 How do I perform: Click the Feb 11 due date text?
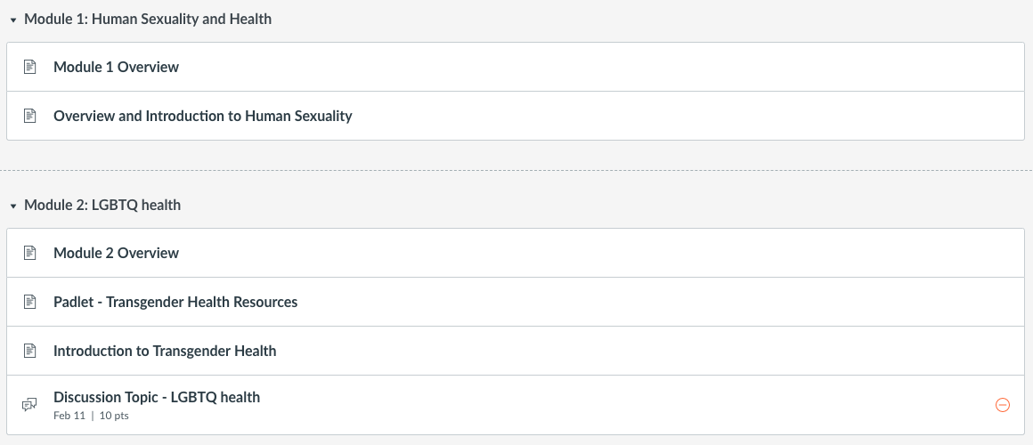(x=69, y=416)
